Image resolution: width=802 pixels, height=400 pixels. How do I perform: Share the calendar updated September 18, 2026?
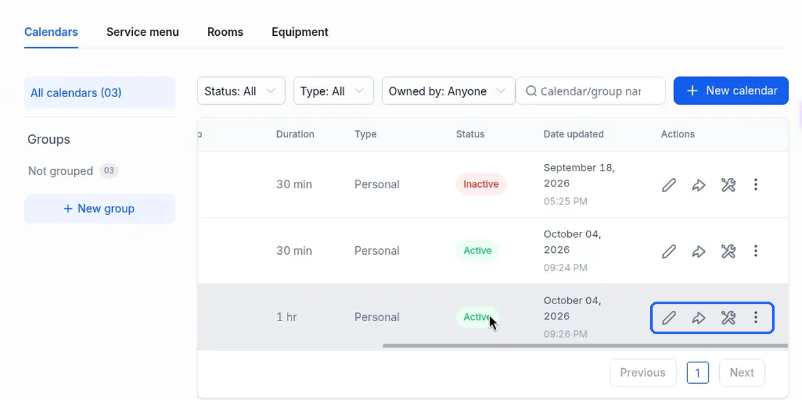(x=698, y=185)
